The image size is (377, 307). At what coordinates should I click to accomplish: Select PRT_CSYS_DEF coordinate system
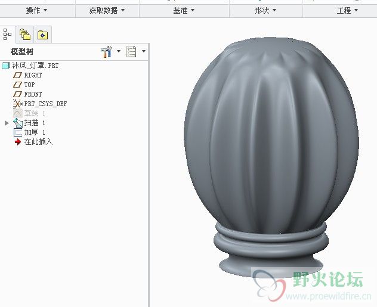point(45,104)
